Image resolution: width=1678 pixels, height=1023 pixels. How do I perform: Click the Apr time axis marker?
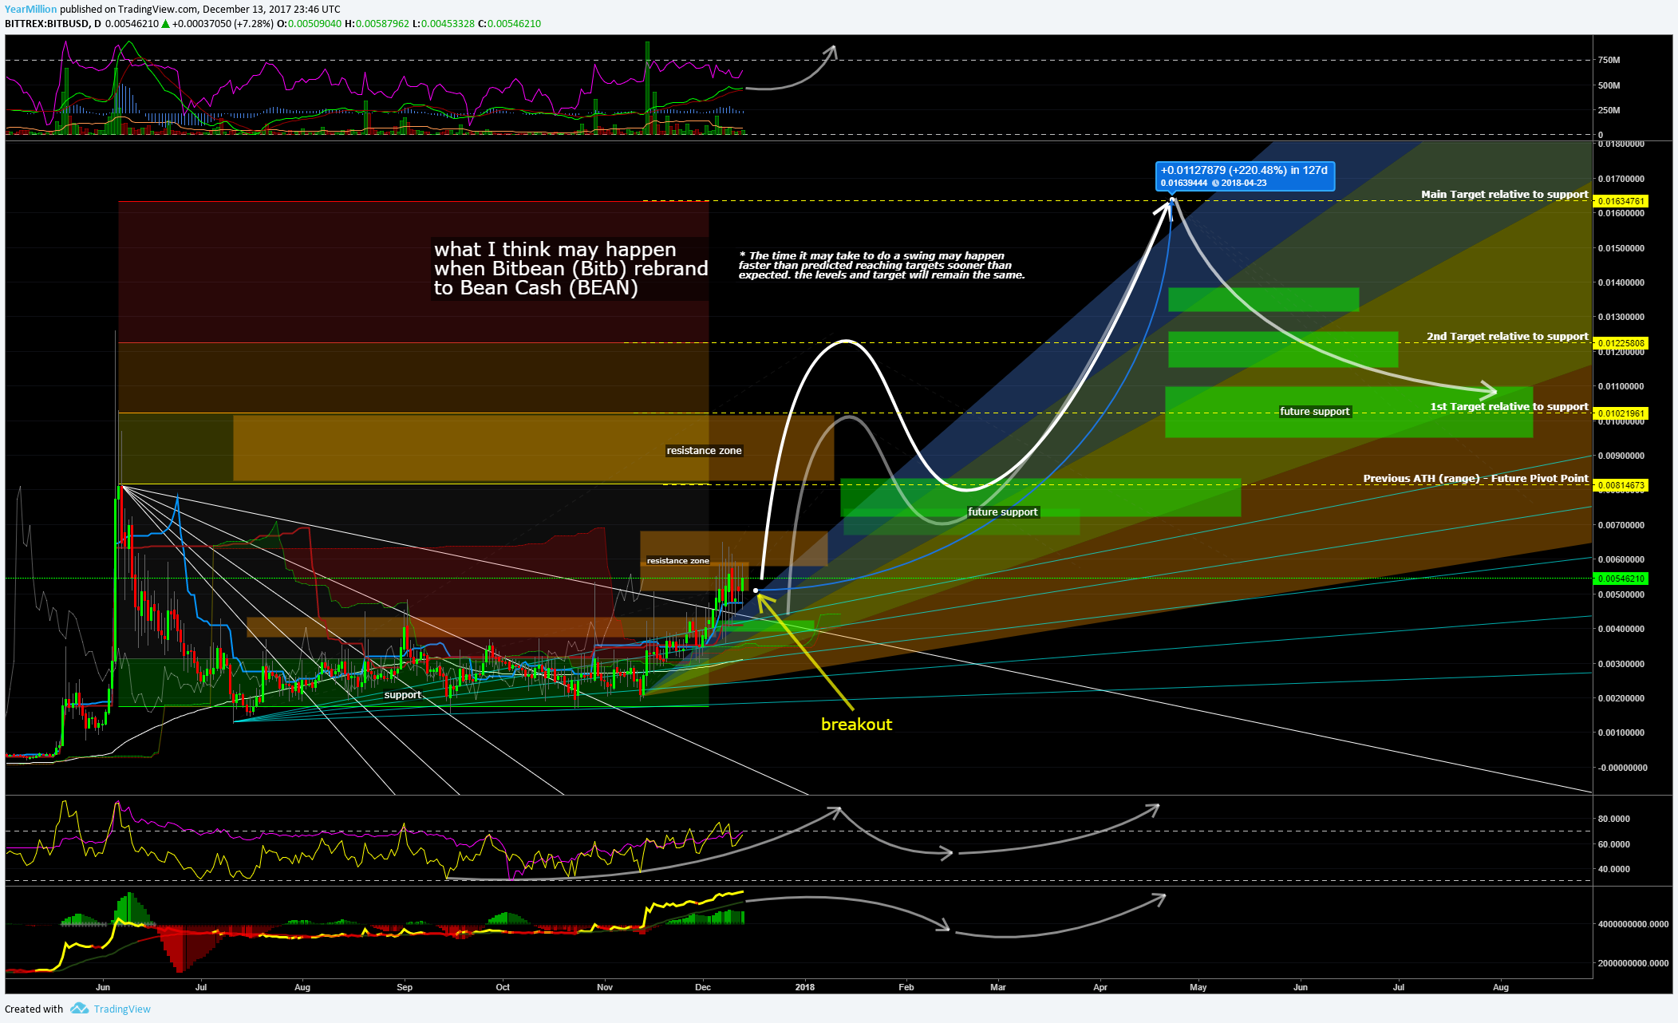pyautogui.click(x=1100, y=987)
